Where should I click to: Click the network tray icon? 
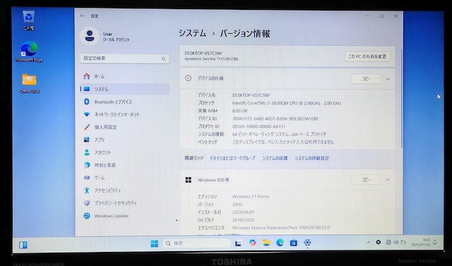point(388,243)
